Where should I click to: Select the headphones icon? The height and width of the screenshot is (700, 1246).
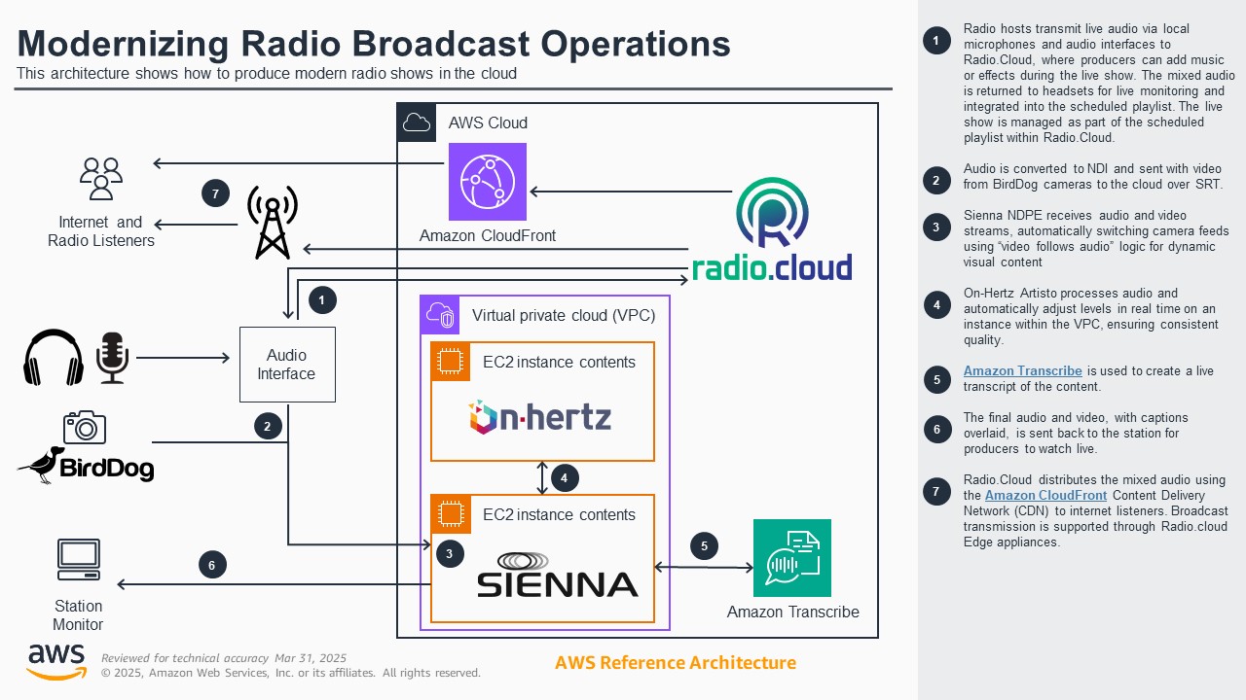[52, 358]
